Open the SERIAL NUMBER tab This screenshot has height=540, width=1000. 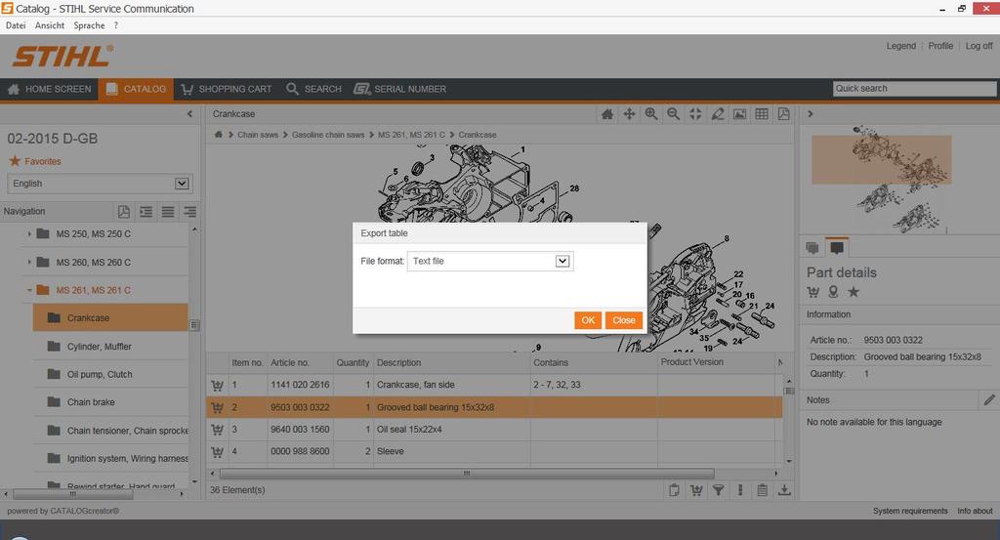click(399, 89)
